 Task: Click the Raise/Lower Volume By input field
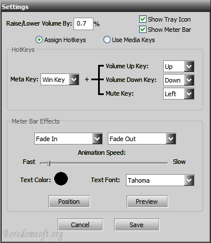click(83, 24)
